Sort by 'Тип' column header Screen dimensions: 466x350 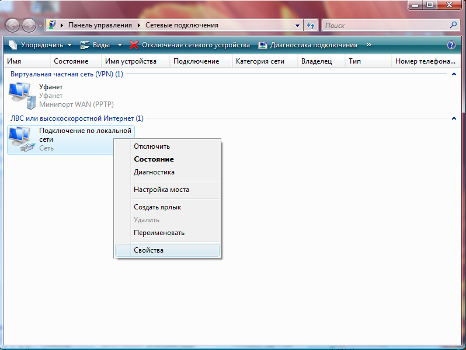pos(368,61)
